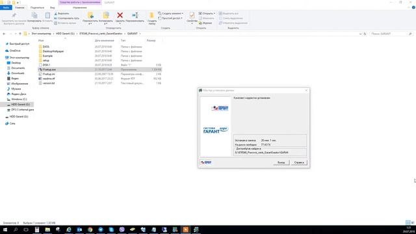416x234 pixels.
Task: Open Google Chrome from the taskbar
Action: pos(90,229)
